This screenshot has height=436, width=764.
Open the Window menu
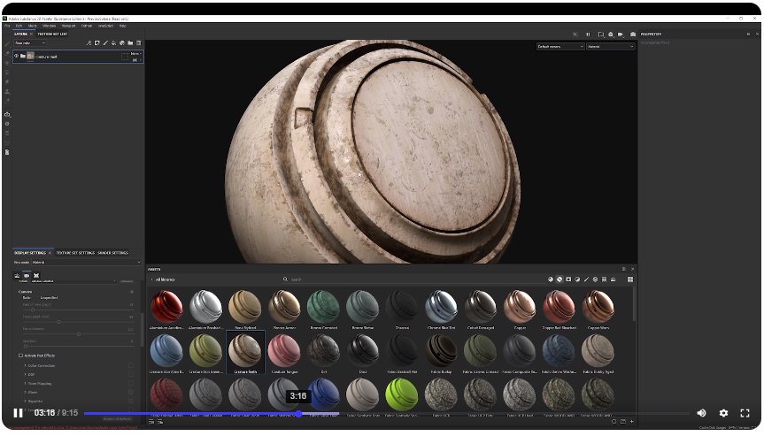click(x=50, y=26)
